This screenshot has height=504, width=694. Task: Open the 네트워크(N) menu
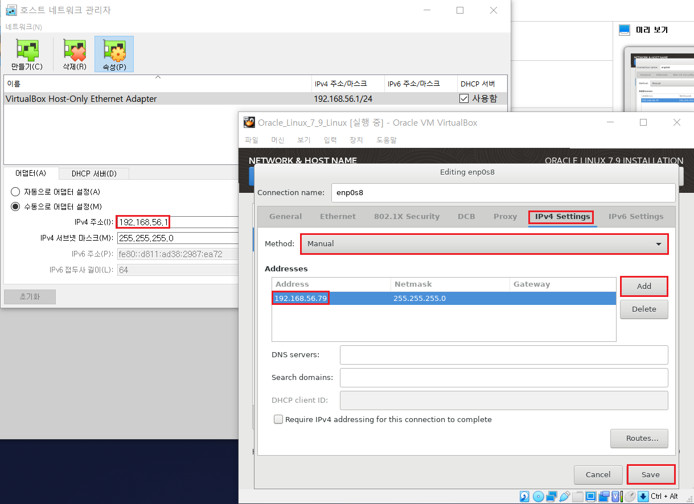click(23, 27)
